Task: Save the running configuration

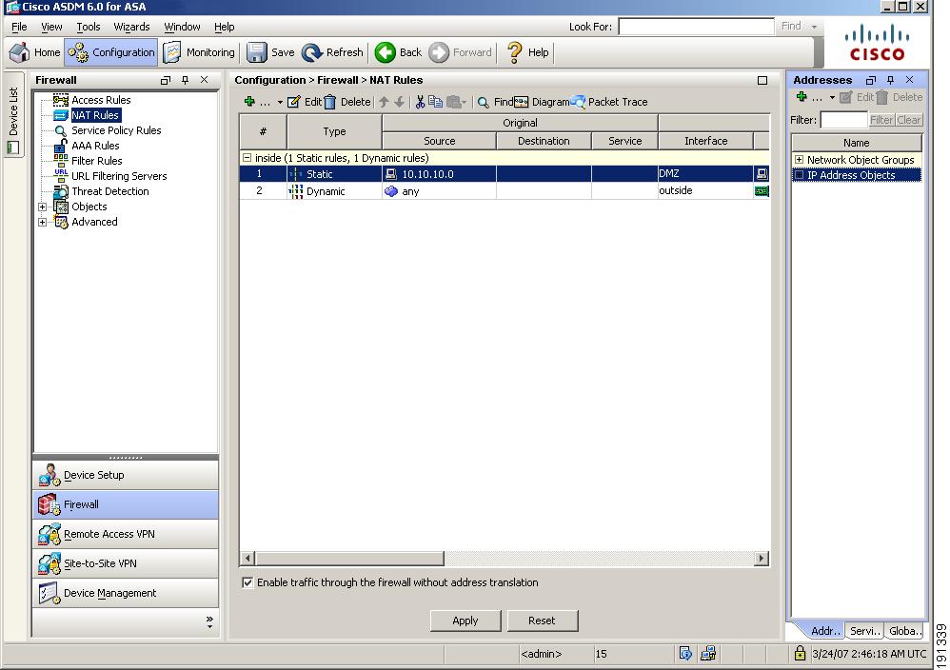Action: pos(271,52)
